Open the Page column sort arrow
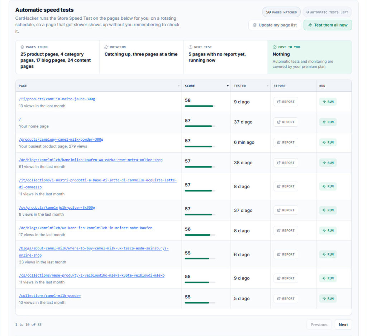This screenshot has height=336, width=367. click(x=178, y=86)
